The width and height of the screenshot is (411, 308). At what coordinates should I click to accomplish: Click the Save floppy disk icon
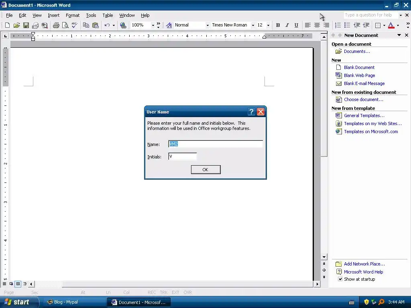[26, 25]
